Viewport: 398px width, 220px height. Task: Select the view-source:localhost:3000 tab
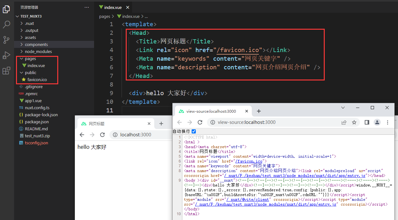click(213, 111)
